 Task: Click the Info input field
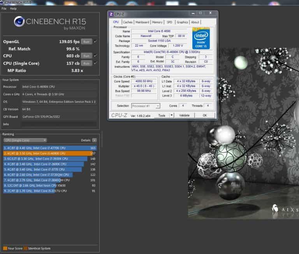(59, 124)
